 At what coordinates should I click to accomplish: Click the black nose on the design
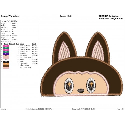(x=81, y=91)
